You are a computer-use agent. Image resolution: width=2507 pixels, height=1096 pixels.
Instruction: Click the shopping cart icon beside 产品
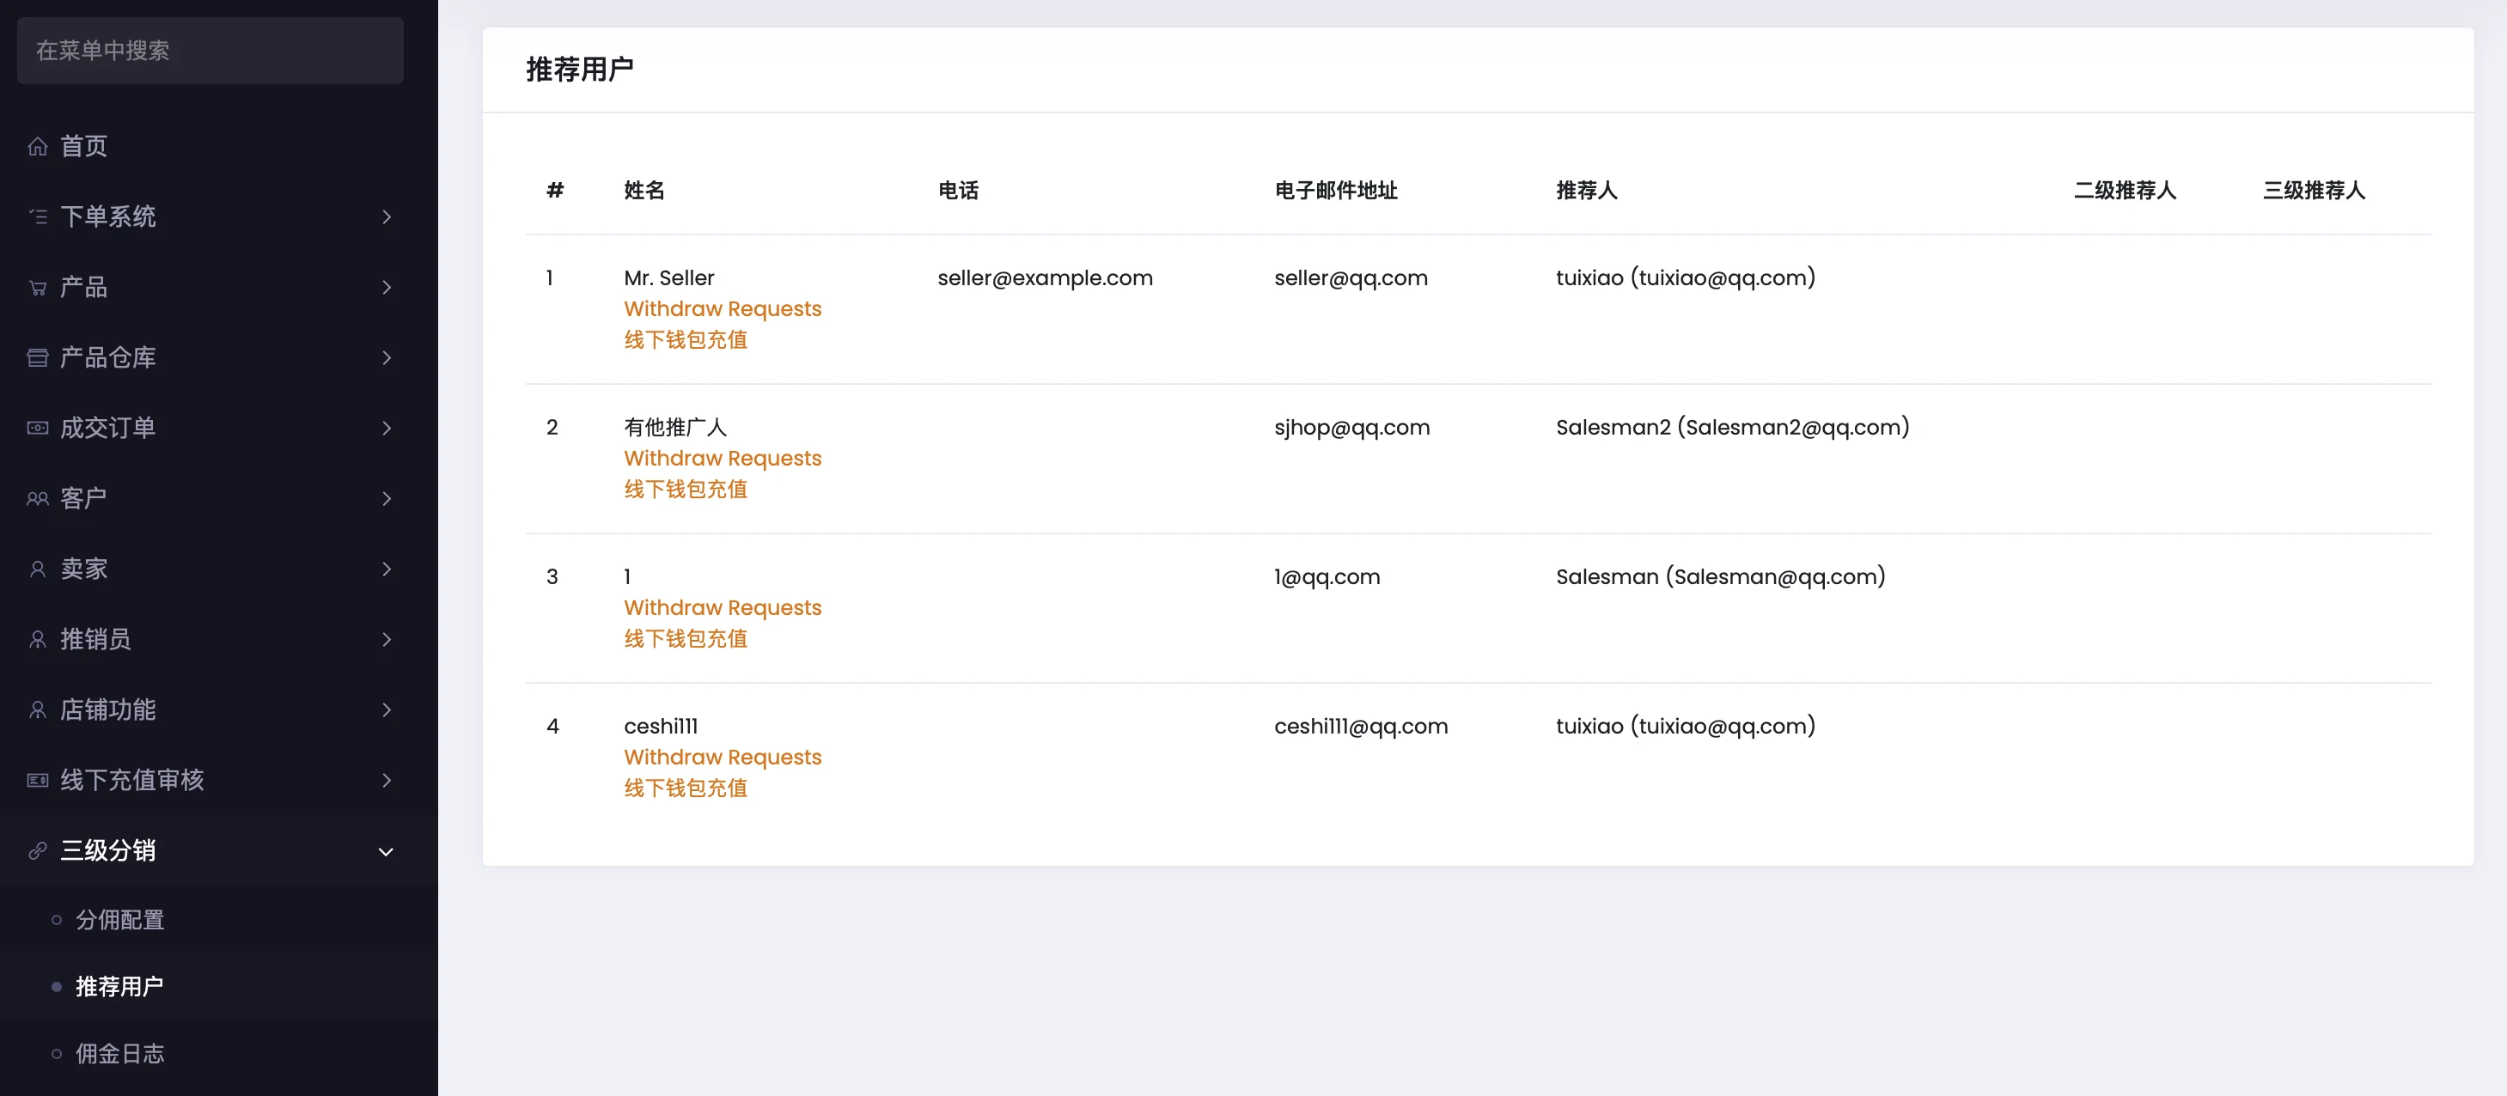click(37, 287)
